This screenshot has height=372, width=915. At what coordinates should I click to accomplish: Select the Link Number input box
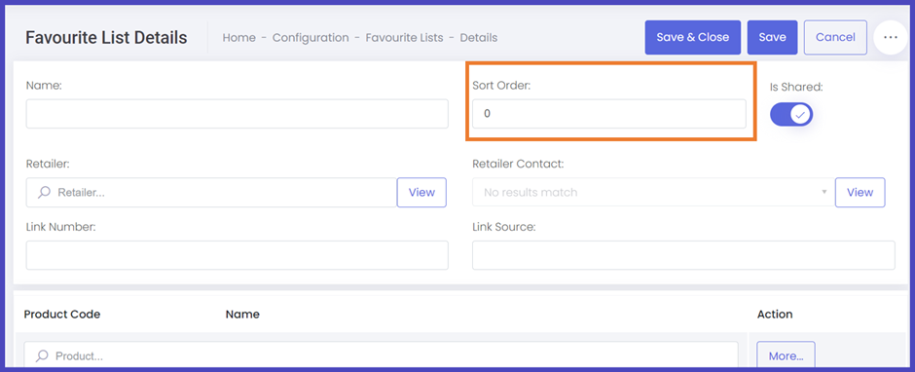[x=237, y=255]
